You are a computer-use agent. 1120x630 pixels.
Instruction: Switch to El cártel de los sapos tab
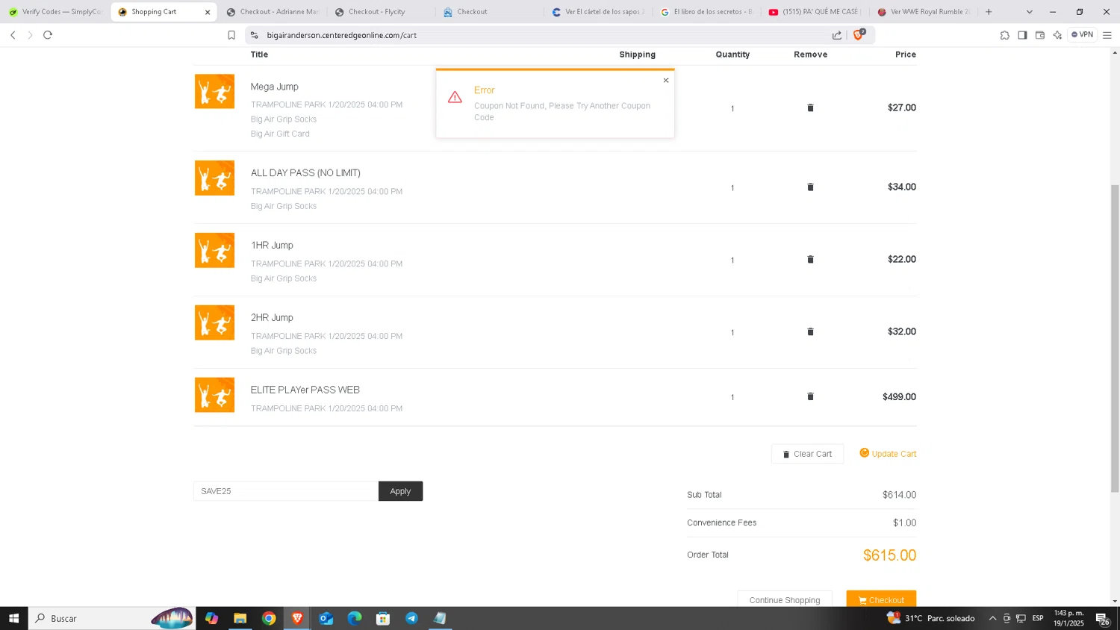point(597,12)
